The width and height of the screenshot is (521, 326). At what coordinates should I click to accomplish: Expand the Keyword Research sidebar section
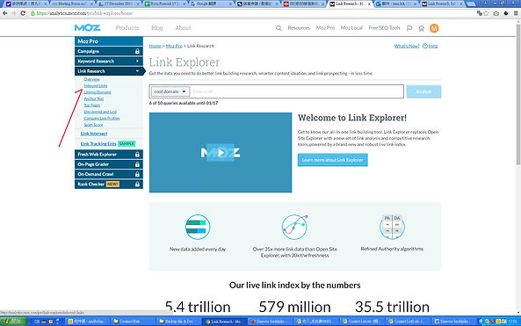point(109,62)
